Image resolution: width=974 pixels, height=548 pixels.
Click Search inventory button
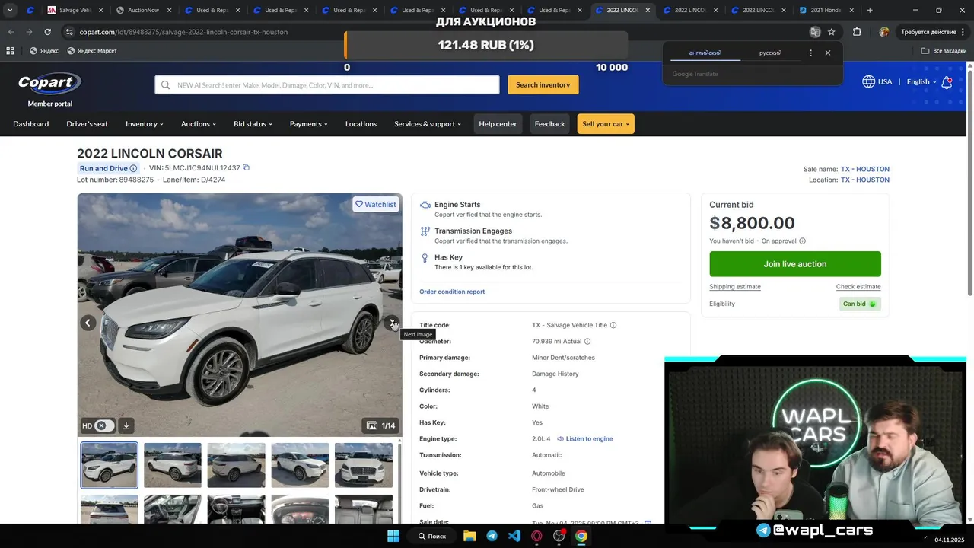tap(543, 84)
